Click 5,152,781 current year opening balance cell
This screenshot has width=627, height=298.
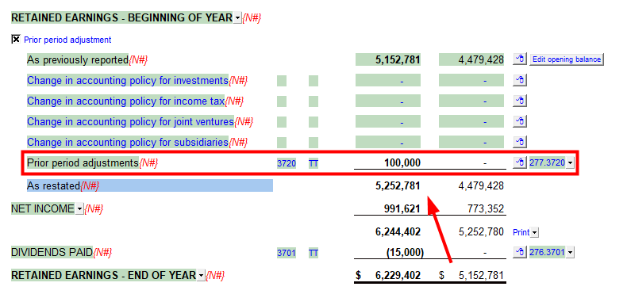click(x=388, y=60)
